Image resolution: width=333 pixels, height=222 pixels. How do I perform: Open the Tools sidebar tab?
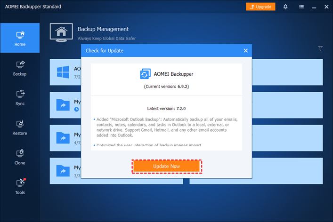(20, 187)
